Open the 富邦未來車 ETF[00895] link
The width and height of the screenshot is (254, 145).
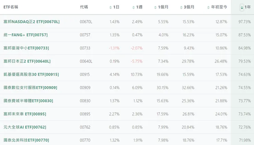pos(25,114)
